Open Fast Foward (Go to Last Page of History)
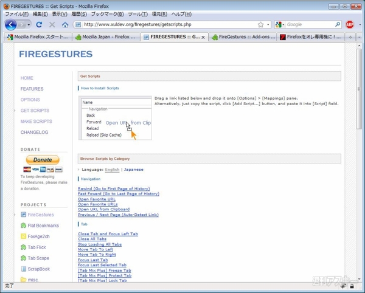365x293 pixels. coord(119,194)
